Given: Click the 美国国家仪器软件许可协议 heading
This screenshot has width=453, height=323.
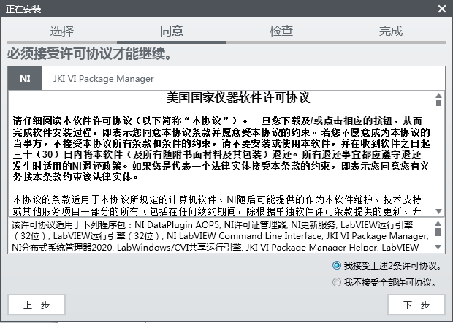Looking at the screenshot, I should 229,98.
